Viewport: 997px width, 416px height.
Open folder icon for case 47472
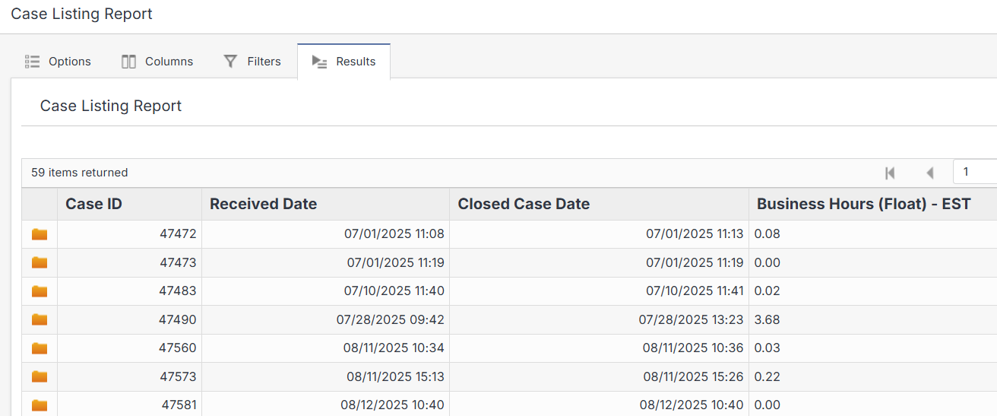tap(40, 234)
